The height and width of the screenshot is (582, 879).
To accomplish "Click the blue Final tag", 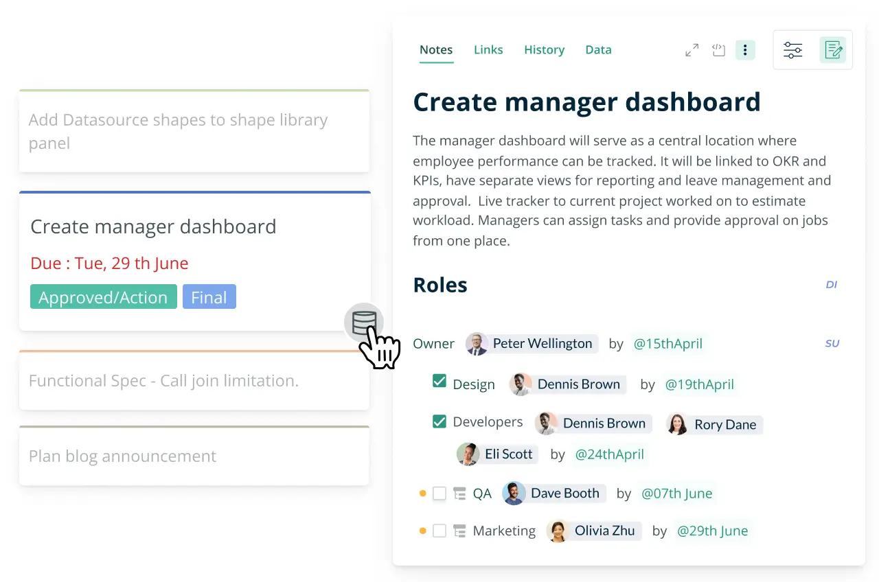I will tap(209, 297).
